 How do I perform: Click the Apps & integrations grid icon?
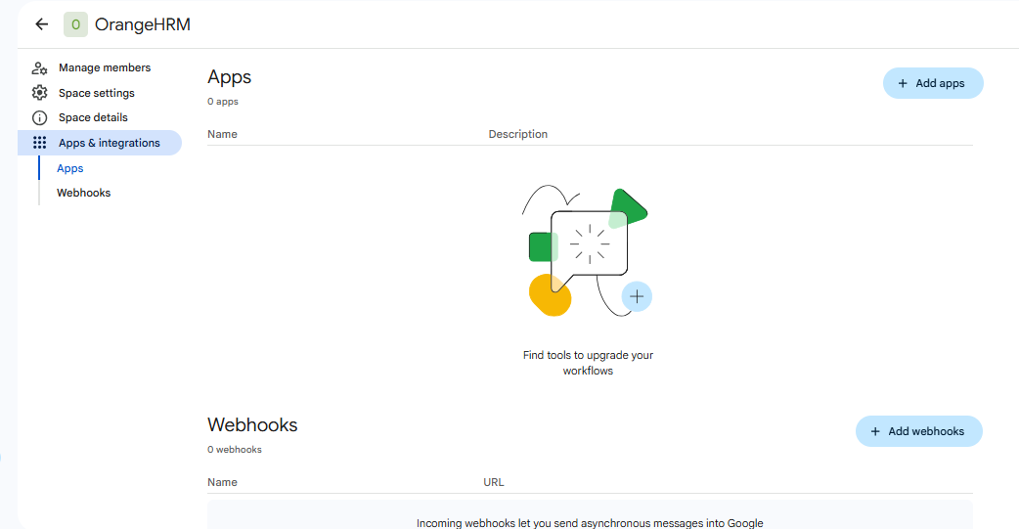pyautogui.click(x=40, y=143)
